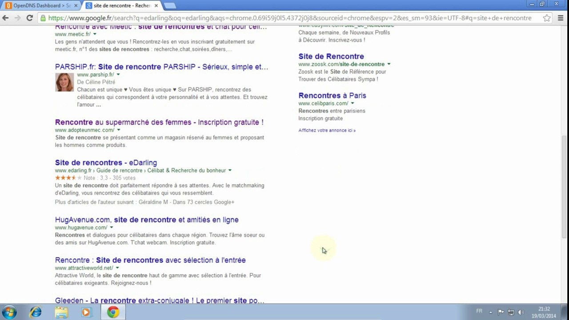
Task: Go back using the browser back arrow
Action: click(x=6, y=18)
